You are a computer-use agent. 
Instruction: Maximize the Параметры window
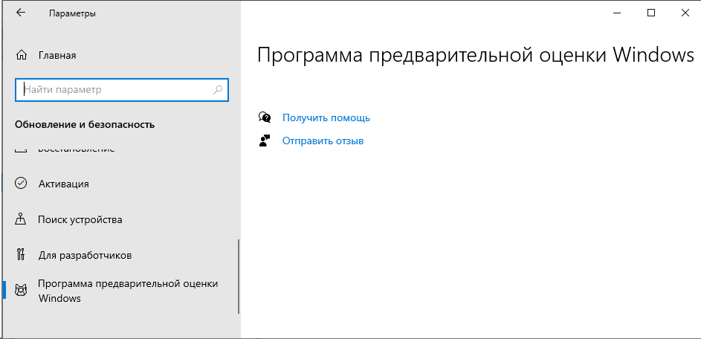pos(651,13)
